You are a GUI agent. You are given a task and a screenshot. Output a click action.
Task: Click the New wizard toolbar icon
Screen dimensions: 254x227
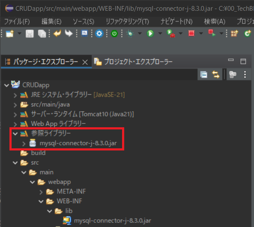click(x=10, y=34)
